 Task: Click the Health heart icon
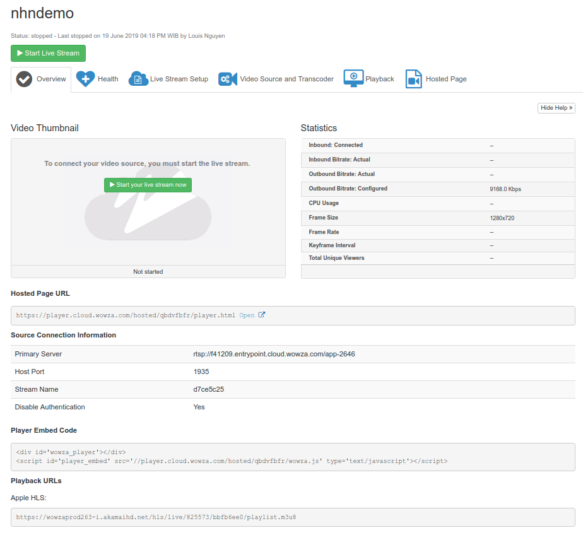pyautogui.click(x=85, y=79)
